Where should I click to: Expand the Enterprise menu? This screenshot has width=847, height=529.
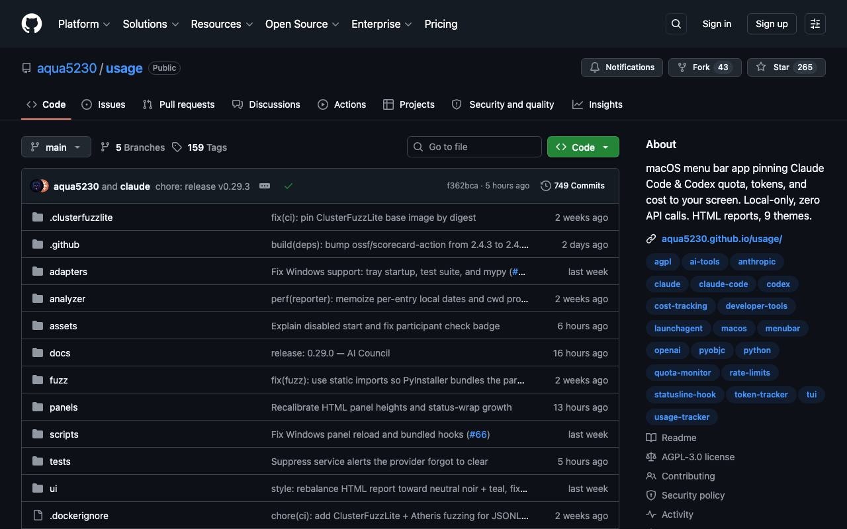[382, 24]
